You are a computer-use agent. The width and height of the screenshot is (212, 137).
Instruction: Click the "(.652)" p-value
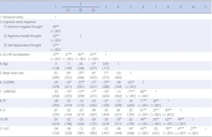coord(156,133)
